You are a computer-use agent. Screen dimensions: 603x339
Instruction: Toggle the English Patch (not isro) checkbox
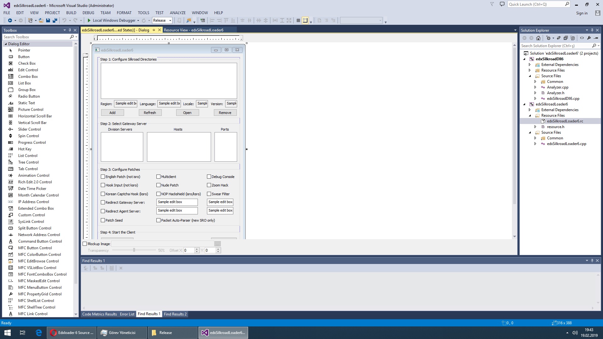[103, 177]
